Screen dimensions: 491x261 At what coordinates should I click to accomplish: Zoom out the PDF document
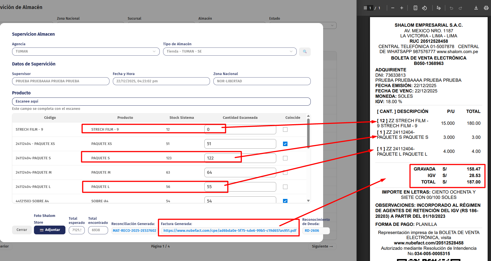(x=393, y=8)
